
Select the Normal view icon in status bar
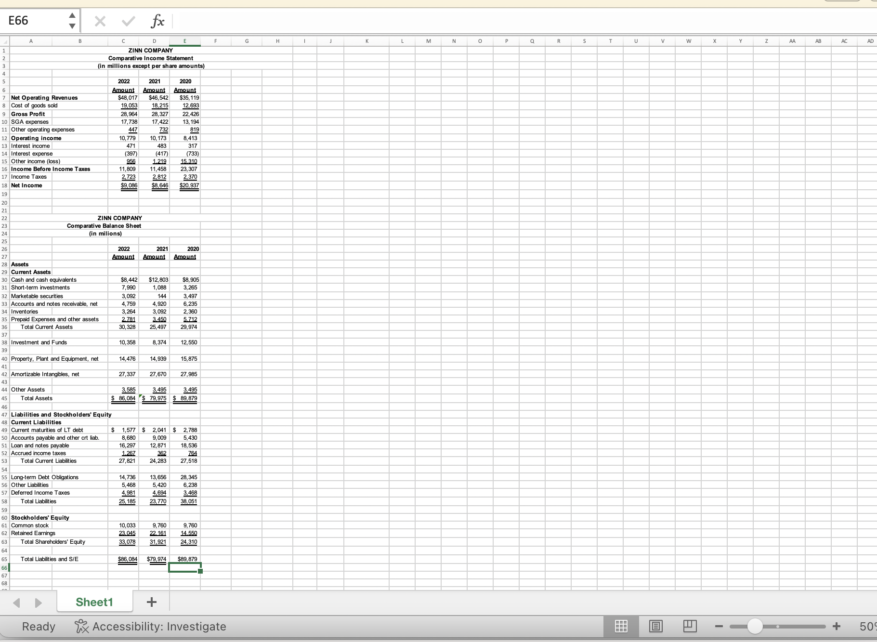point(622,626)
